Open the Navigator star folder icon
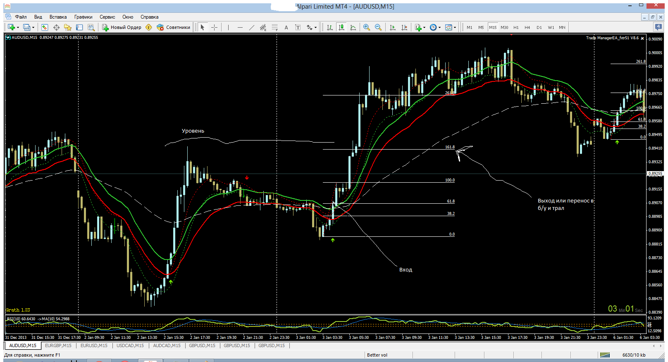 pyautogui.click(x=68, y=27)
